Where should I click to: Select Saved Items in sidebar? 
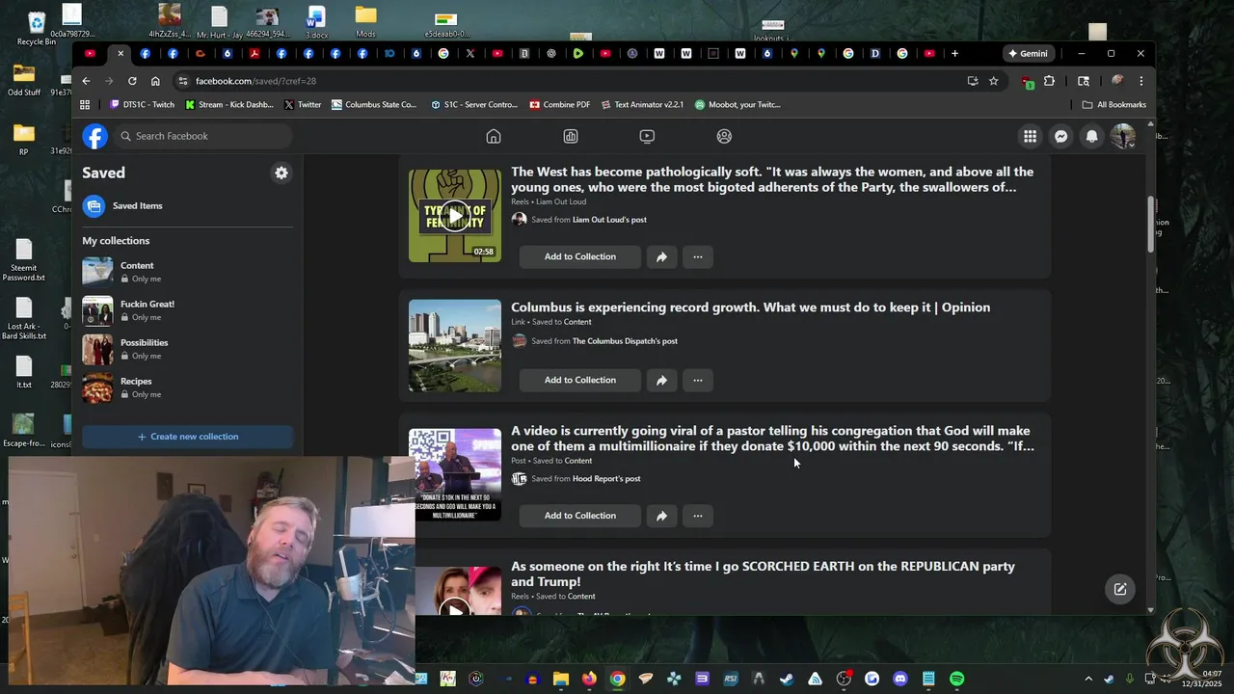187,205
